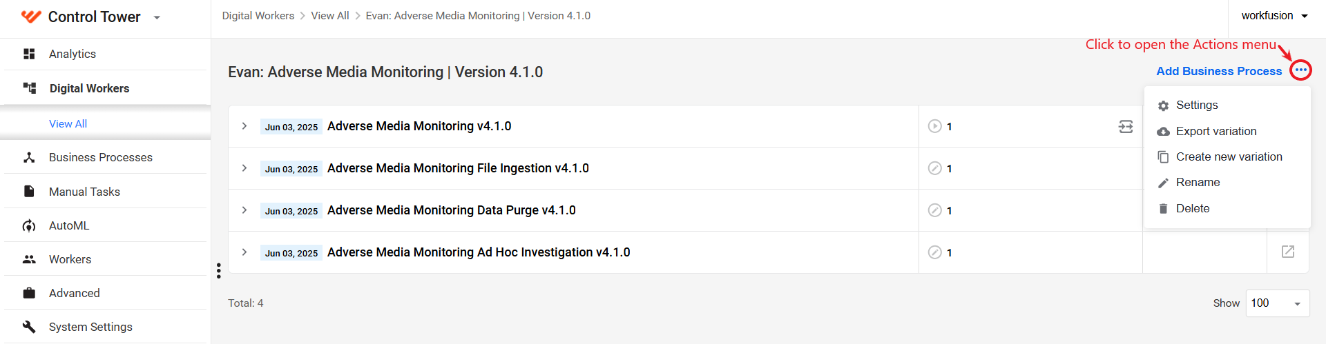This screenshot has height=344, width=1326.
Task: Click the Analytics dashboard icon
Action: pyautogui.click(x=29, y=54)
